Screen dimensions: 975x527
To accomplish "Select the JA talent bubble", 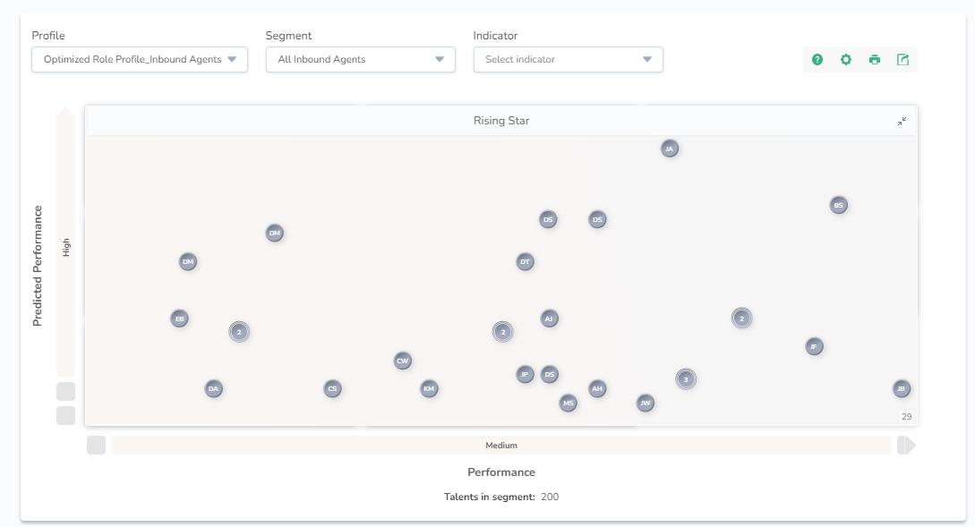I will click(x=670, y=149).
